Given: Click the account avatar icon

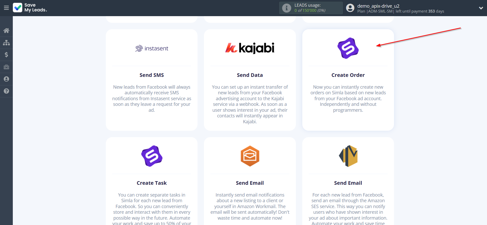Looking at the screenshot, I should (x=350, y=8).
